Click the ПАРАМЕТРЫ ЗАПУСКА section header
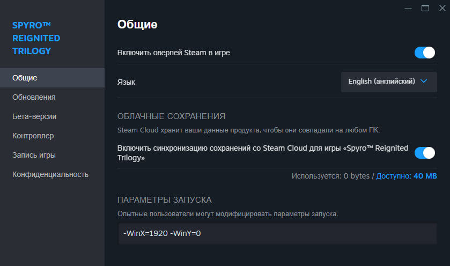The height and width of the screenshot is (266, 450). (x=165, y=199)
